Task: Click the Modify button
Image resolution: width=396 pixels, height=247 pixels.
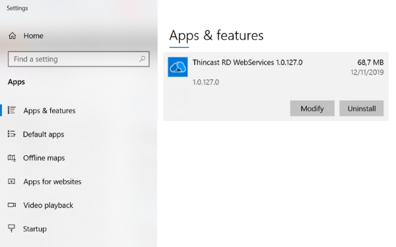Action: click(x=312, y=108)
